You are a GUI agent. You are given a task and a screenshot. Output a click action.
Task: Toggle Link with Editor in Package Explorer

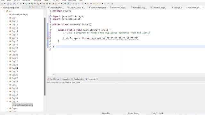[33, 7]
